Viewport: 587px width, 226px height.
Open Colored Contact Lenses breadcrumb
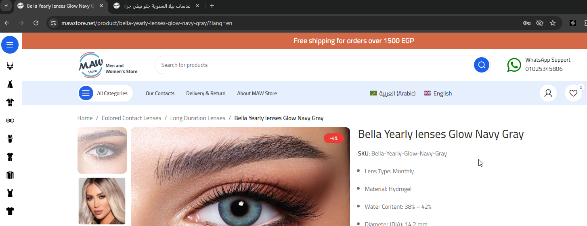(131, 118)
